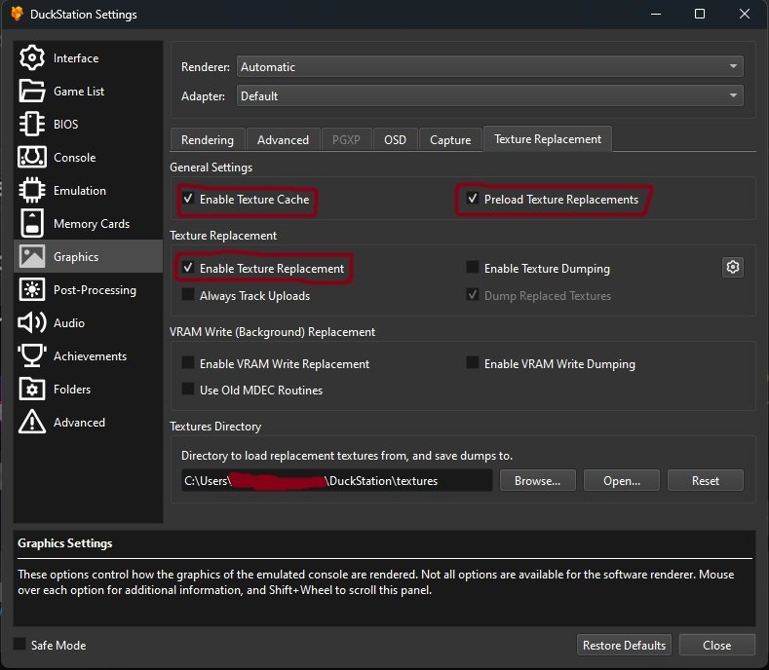Click the Graphics picture icon
Screen dimensions: 769x670
pyautogui.click(x=32, y=256)
